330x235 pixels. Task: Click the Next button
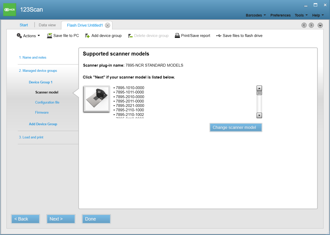tap(61, 219)
